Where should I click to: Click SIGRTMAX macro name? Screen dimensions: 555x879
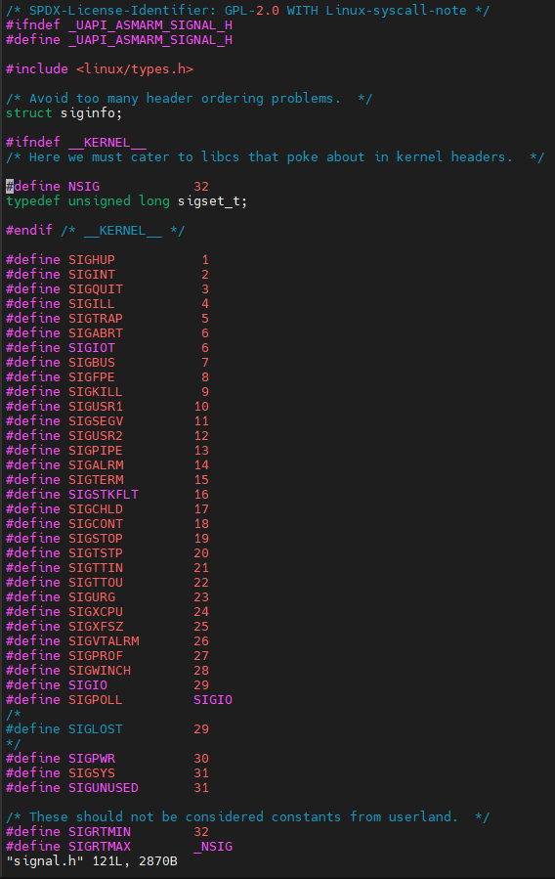point(100,846)
